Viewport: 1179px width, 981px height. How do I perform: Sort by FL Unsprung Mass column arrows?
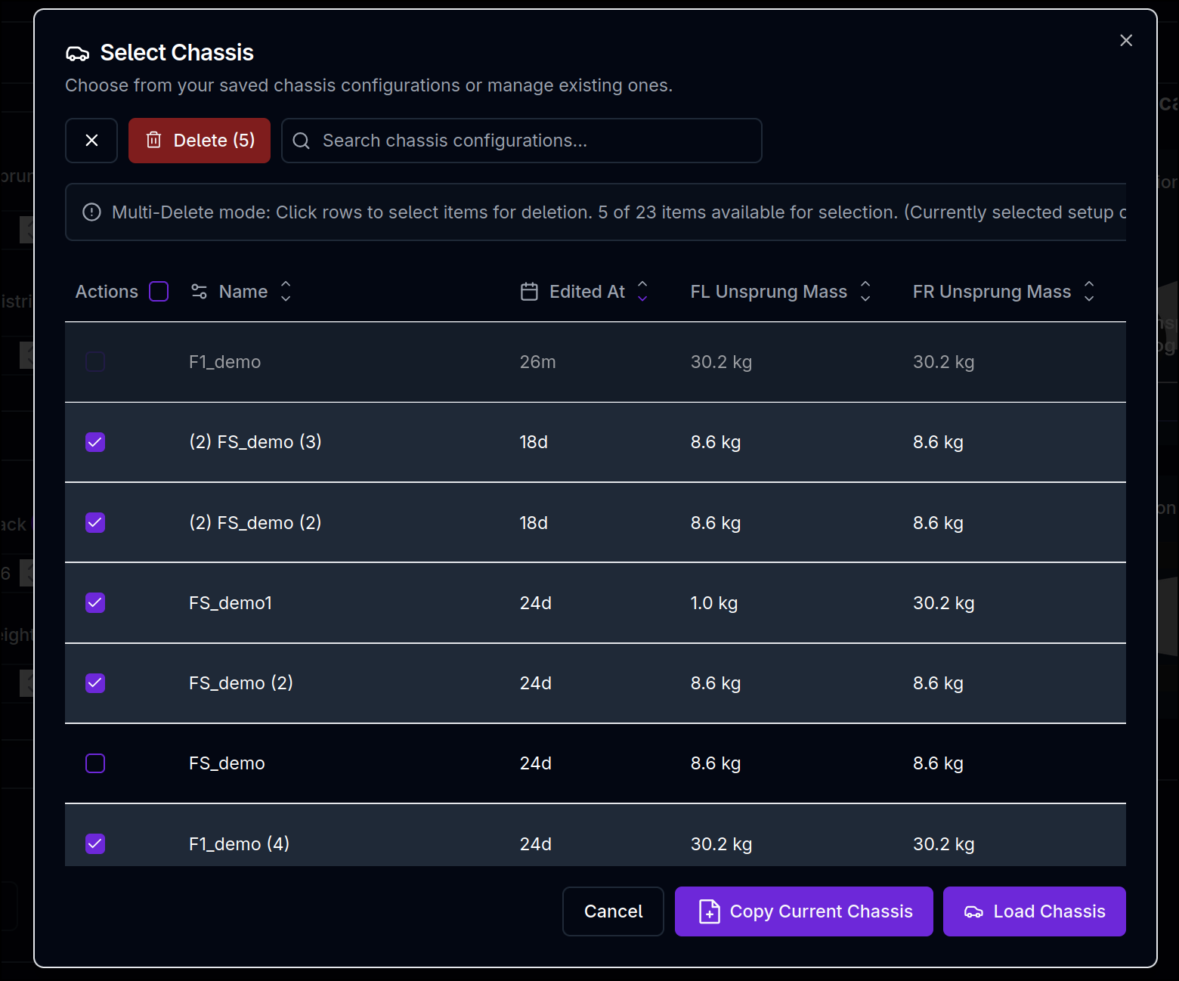coord(865,292)
